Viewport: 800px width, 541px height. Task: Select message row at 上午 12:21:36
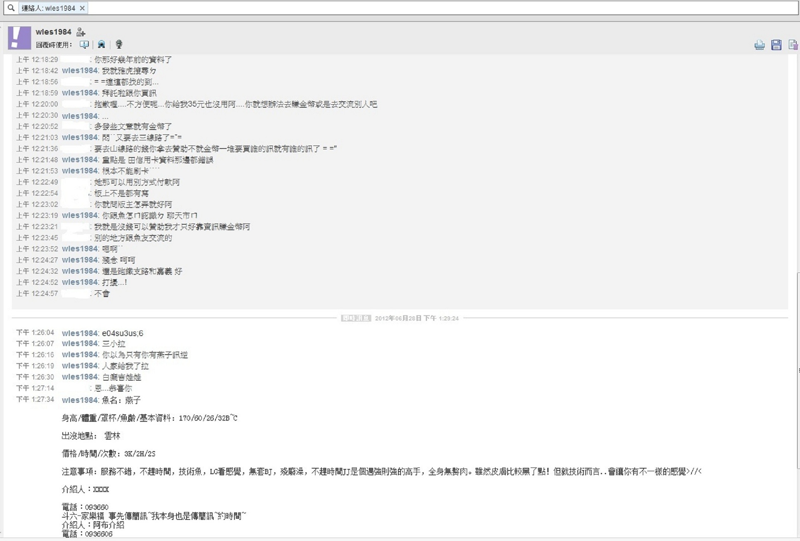(176, 148)
